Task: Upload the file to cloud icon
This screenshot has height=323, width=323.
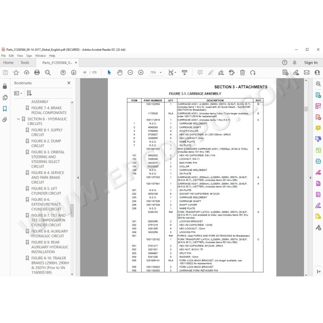Action: click(x=27, y=72)
